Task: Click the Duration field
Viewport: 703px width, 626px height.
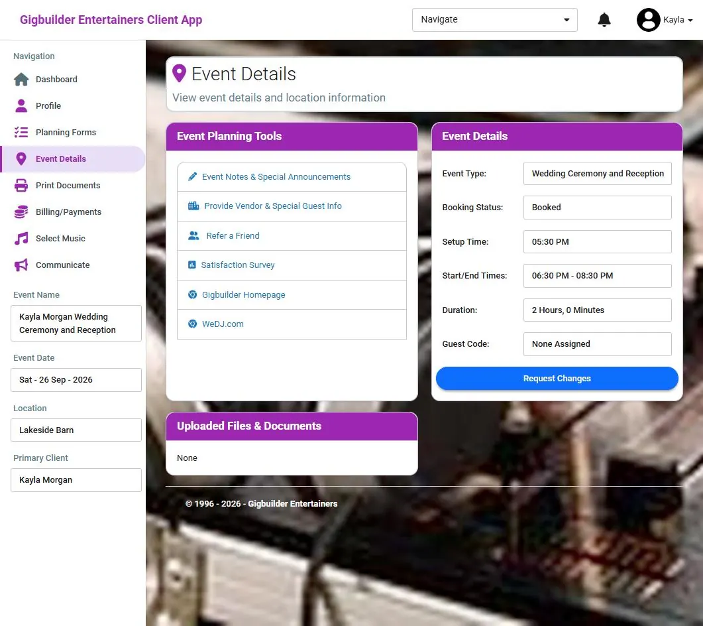Action: (x=597, y=310)
